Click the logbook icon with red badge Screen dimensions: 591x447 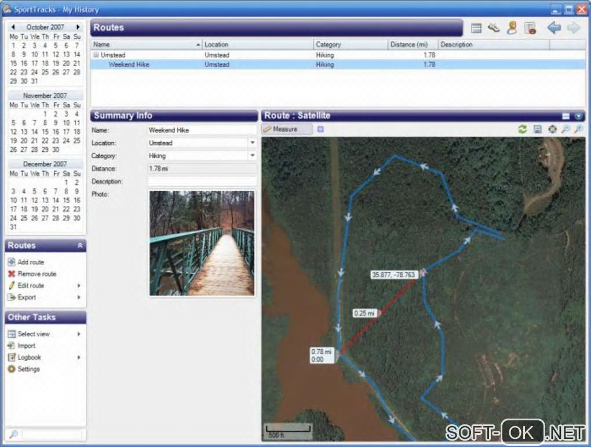pyautogui.click(x=530, y=28)
